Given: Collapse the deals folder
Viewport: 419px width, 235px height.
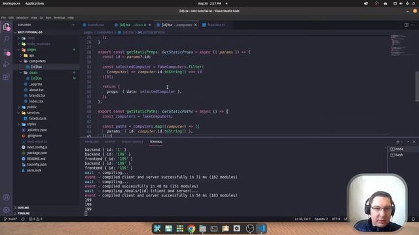Looking at the screenshot, I should pos(46,72).
